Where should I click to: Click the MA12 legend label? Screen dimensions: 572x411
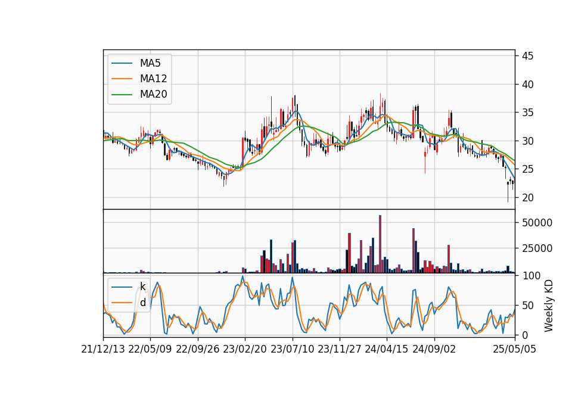tap(153, 79)
